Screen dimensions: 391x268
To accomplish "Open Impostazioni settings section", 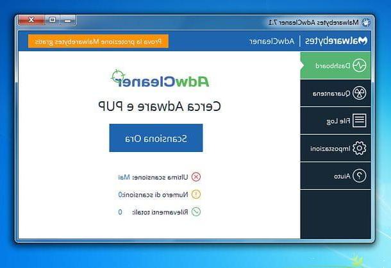I will tap(336, 148).
